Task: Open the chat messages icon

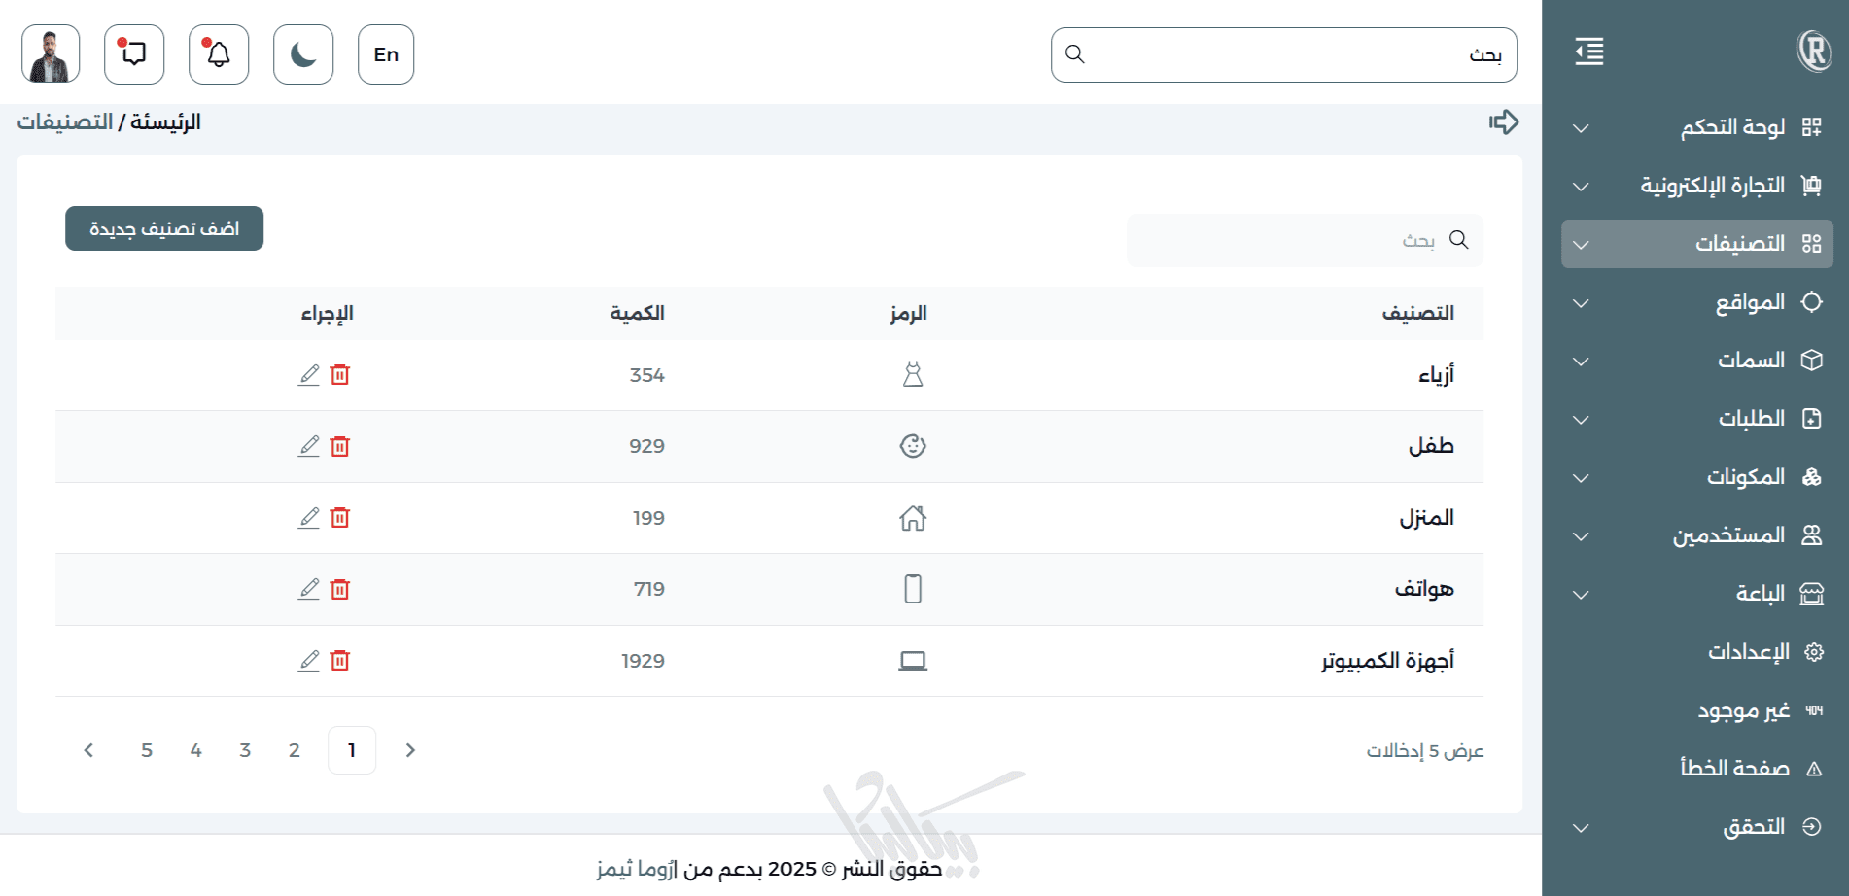Action: coord(134,54)
